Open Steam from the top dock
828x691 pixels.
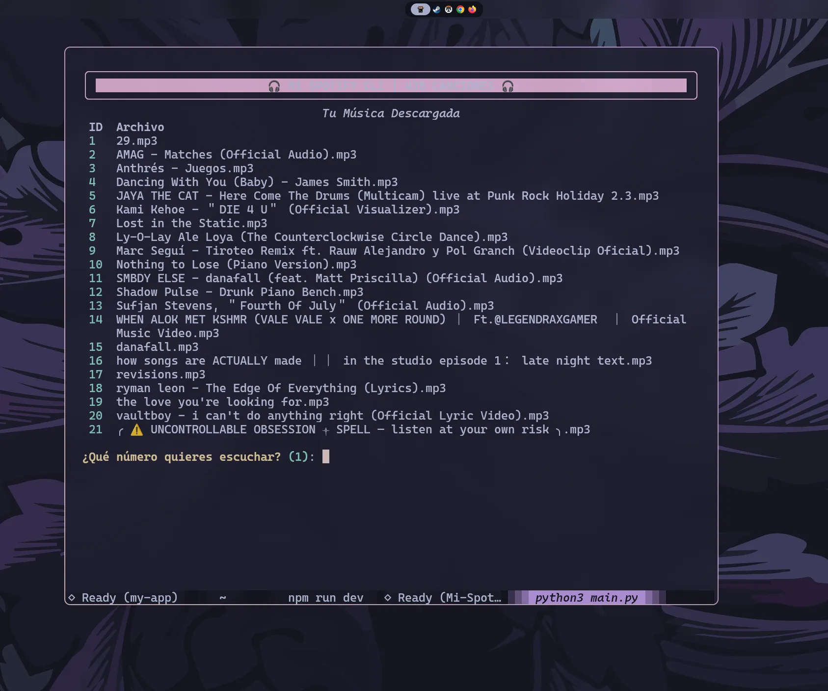point(436,9)
